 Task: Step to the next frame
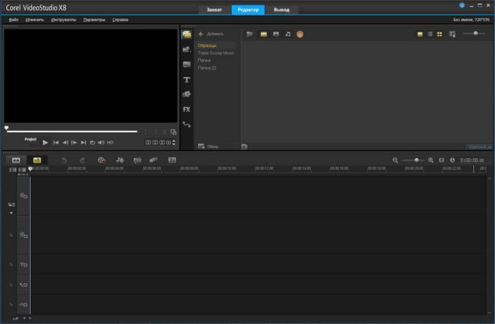click(x=74, y=143)
